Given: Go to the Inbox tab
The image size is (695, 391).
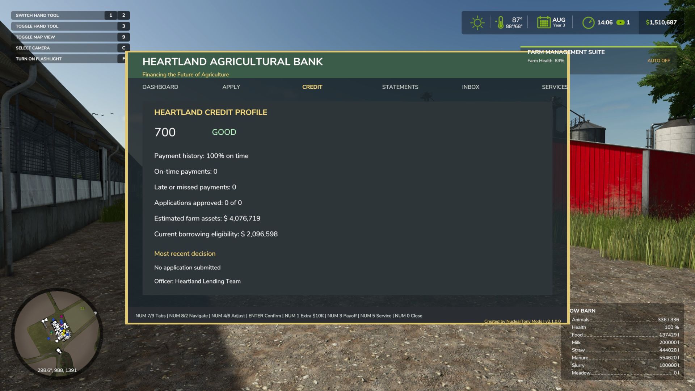Looking at the screenshot, I should coord(470,87).
